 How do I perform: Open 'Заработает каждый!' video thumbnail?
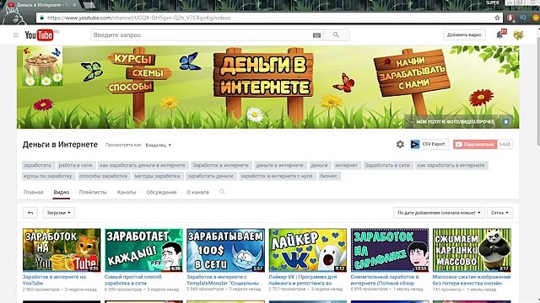pos(143,250)
